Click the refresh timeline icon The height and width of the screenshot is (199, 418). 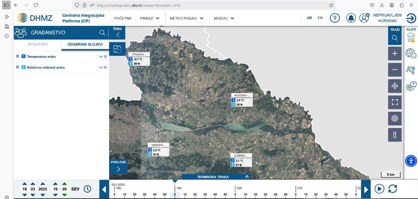(x=393, y=189)
